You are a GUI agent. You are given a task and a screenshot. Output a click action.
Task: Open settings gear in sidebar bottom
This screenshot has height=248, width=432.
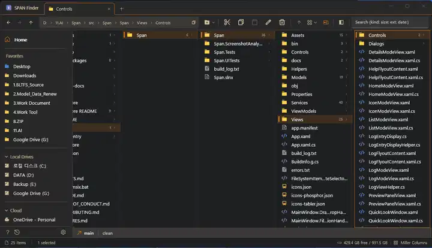pyautogui.click(x=63, y=232)
